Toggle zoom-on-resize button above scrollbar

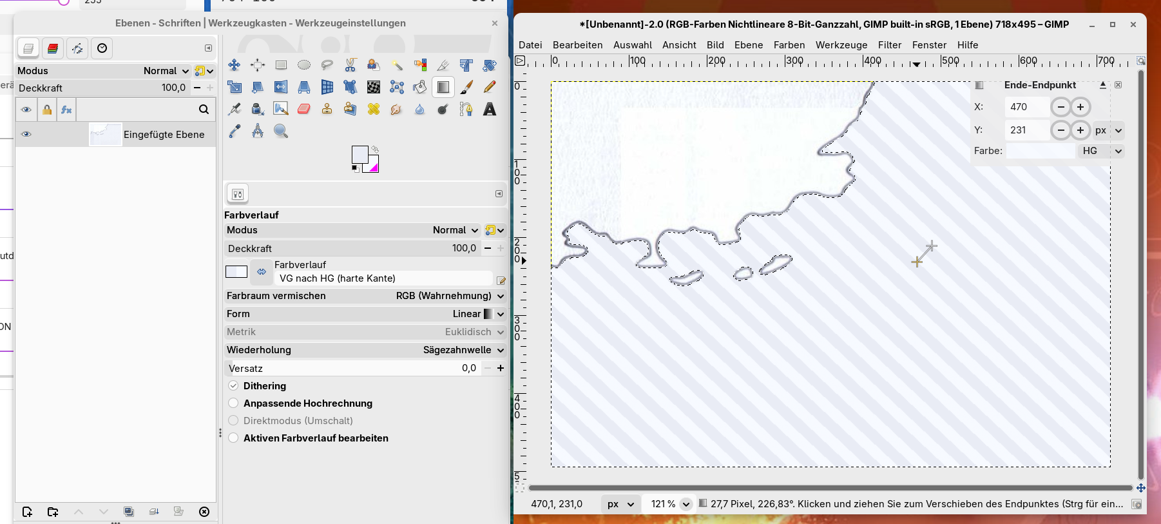click(x=1140, y=61)
